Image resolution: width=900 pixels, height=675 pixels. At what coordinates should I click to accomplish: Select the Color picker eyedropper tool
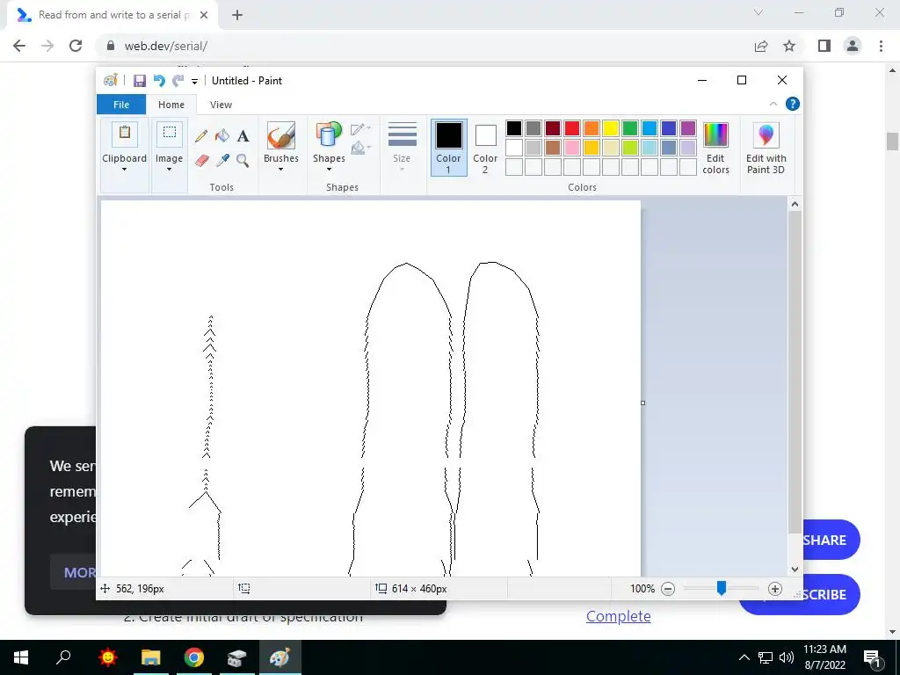[x=222, y=160]
